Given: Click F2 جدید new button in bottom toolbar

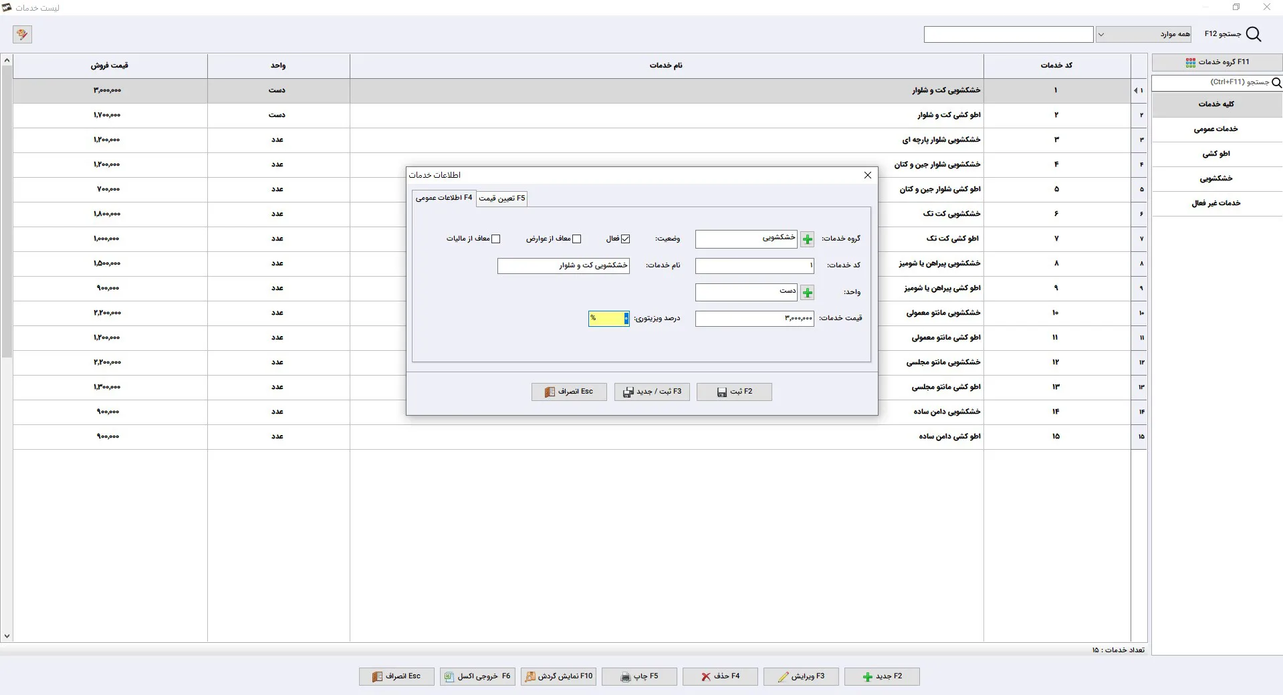Looking at the screenshot, I should [x=882, y=676].
